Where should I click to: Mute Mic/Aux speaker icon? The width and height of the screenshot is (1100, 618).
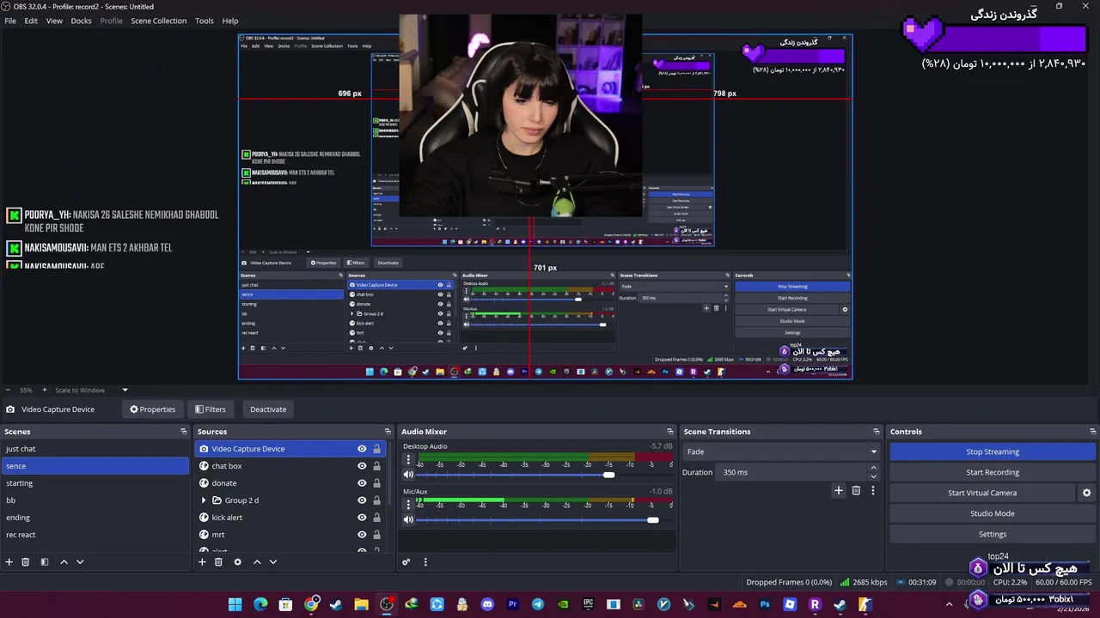(x=408, y=519)
